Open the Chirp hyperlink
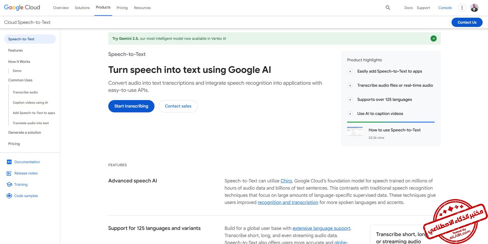 pyautogui.click(x=286, y=181)
